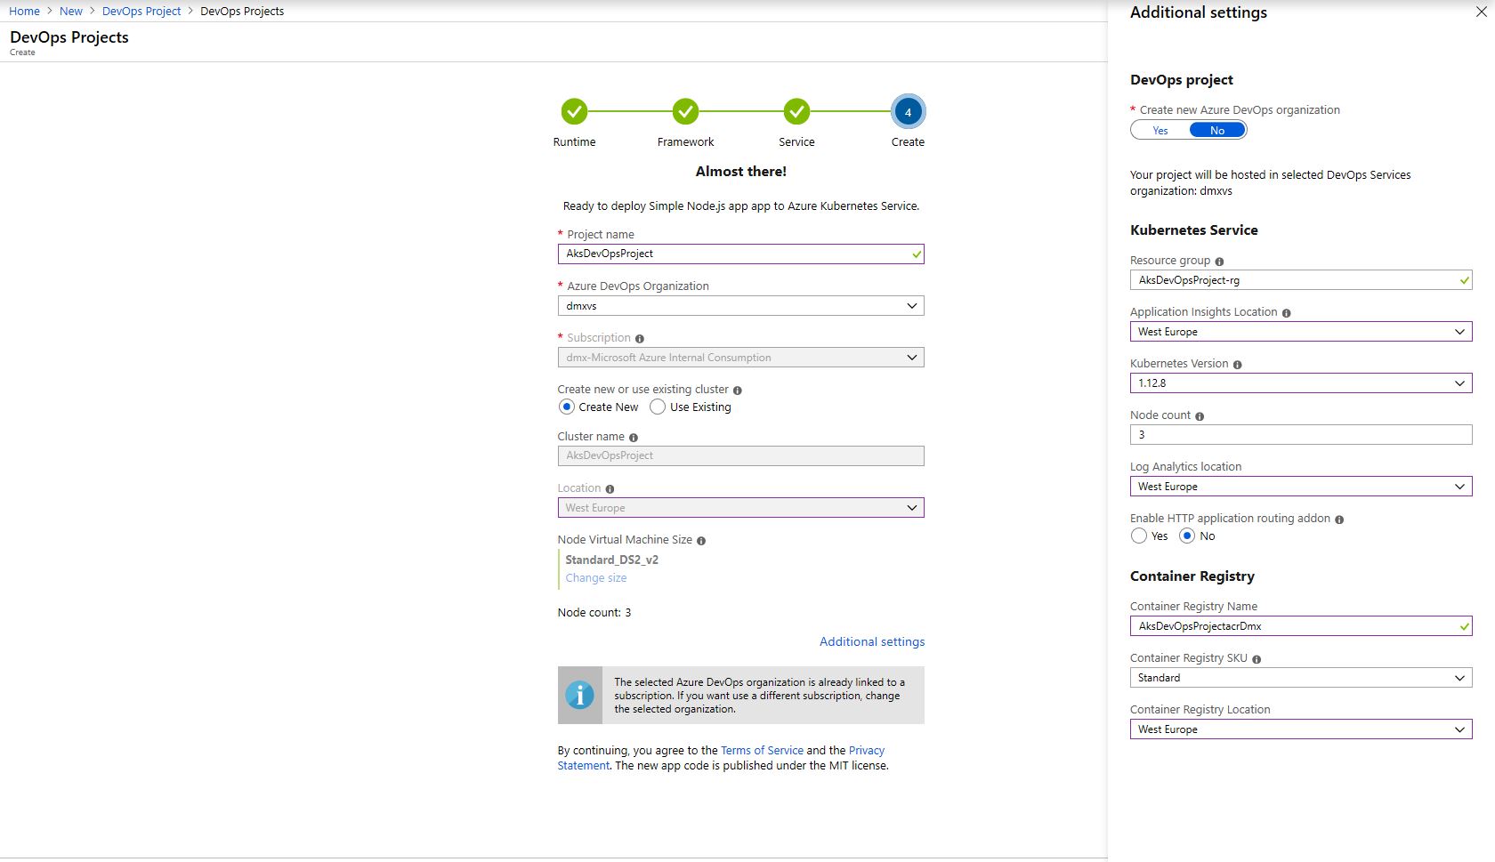Screen dimensions: 1495x862
Task: Open the Terms of Service link
Action: click(x=762, y=751)
